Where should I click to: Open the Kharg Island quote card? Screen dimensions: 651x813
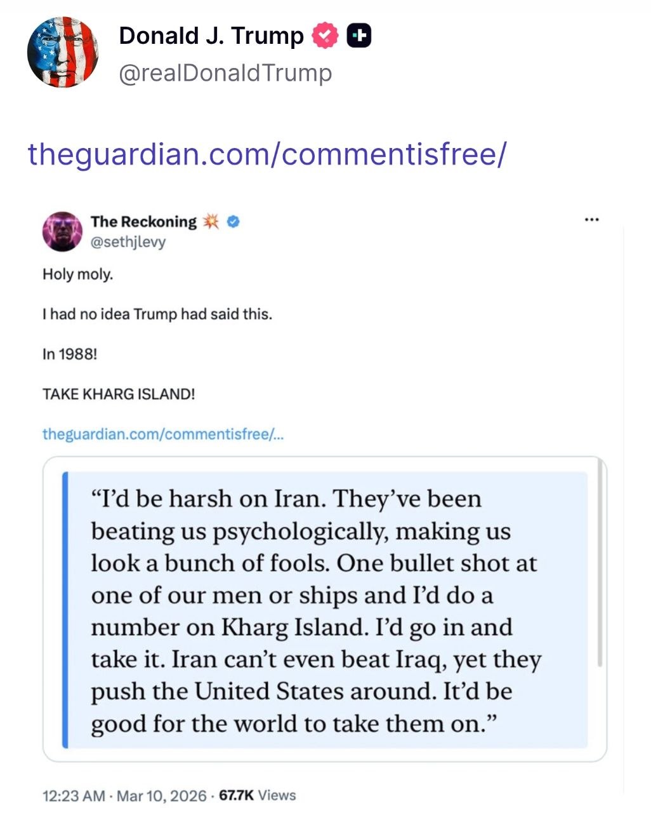coord(325,609)
